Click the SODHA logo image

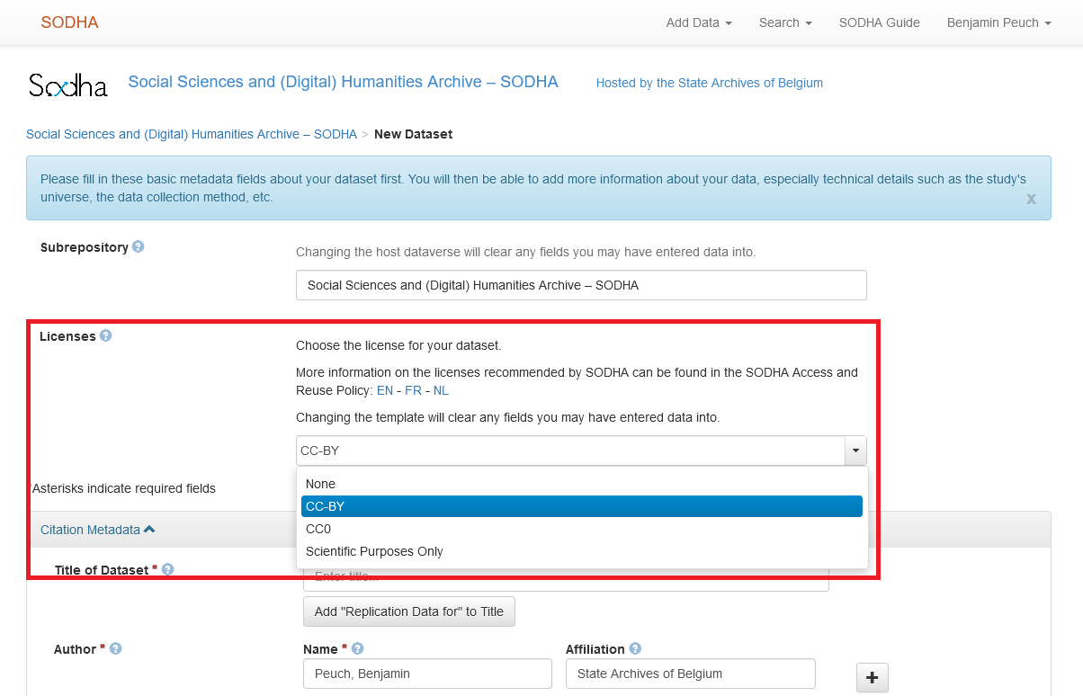point(68,85)
